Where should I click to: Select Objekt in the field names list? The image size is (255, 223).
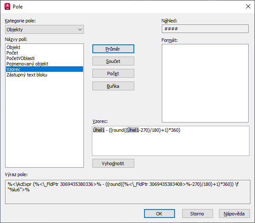click(x=14, y=47)
